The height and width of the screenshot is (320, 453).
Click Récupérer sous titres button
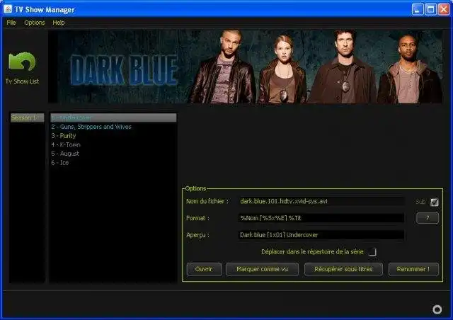(x=343, y=269)
